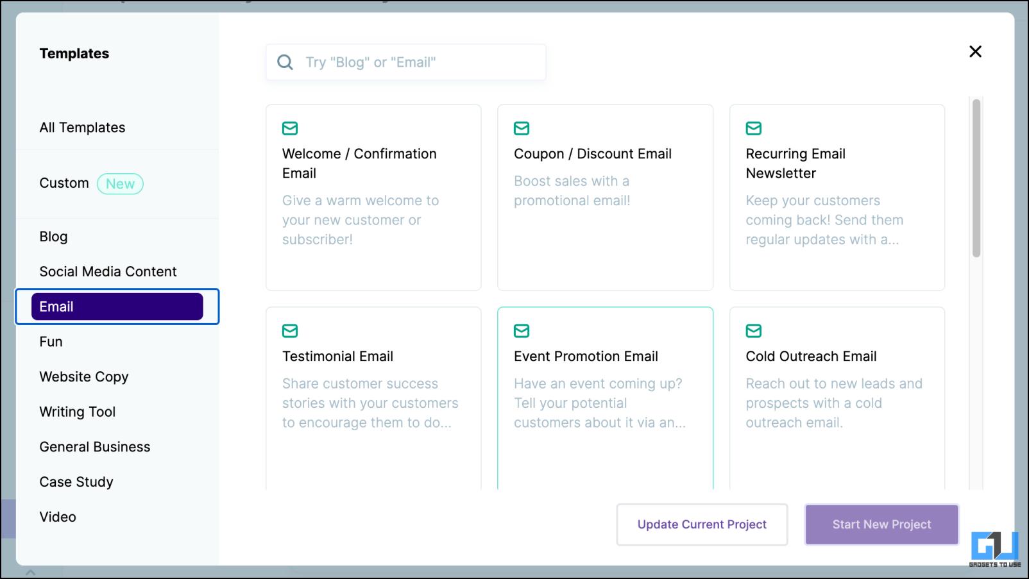The height and width of the screenshot is (579, 1029).
Task: Click the Update Current Project button
Action: tap(702, 524)
